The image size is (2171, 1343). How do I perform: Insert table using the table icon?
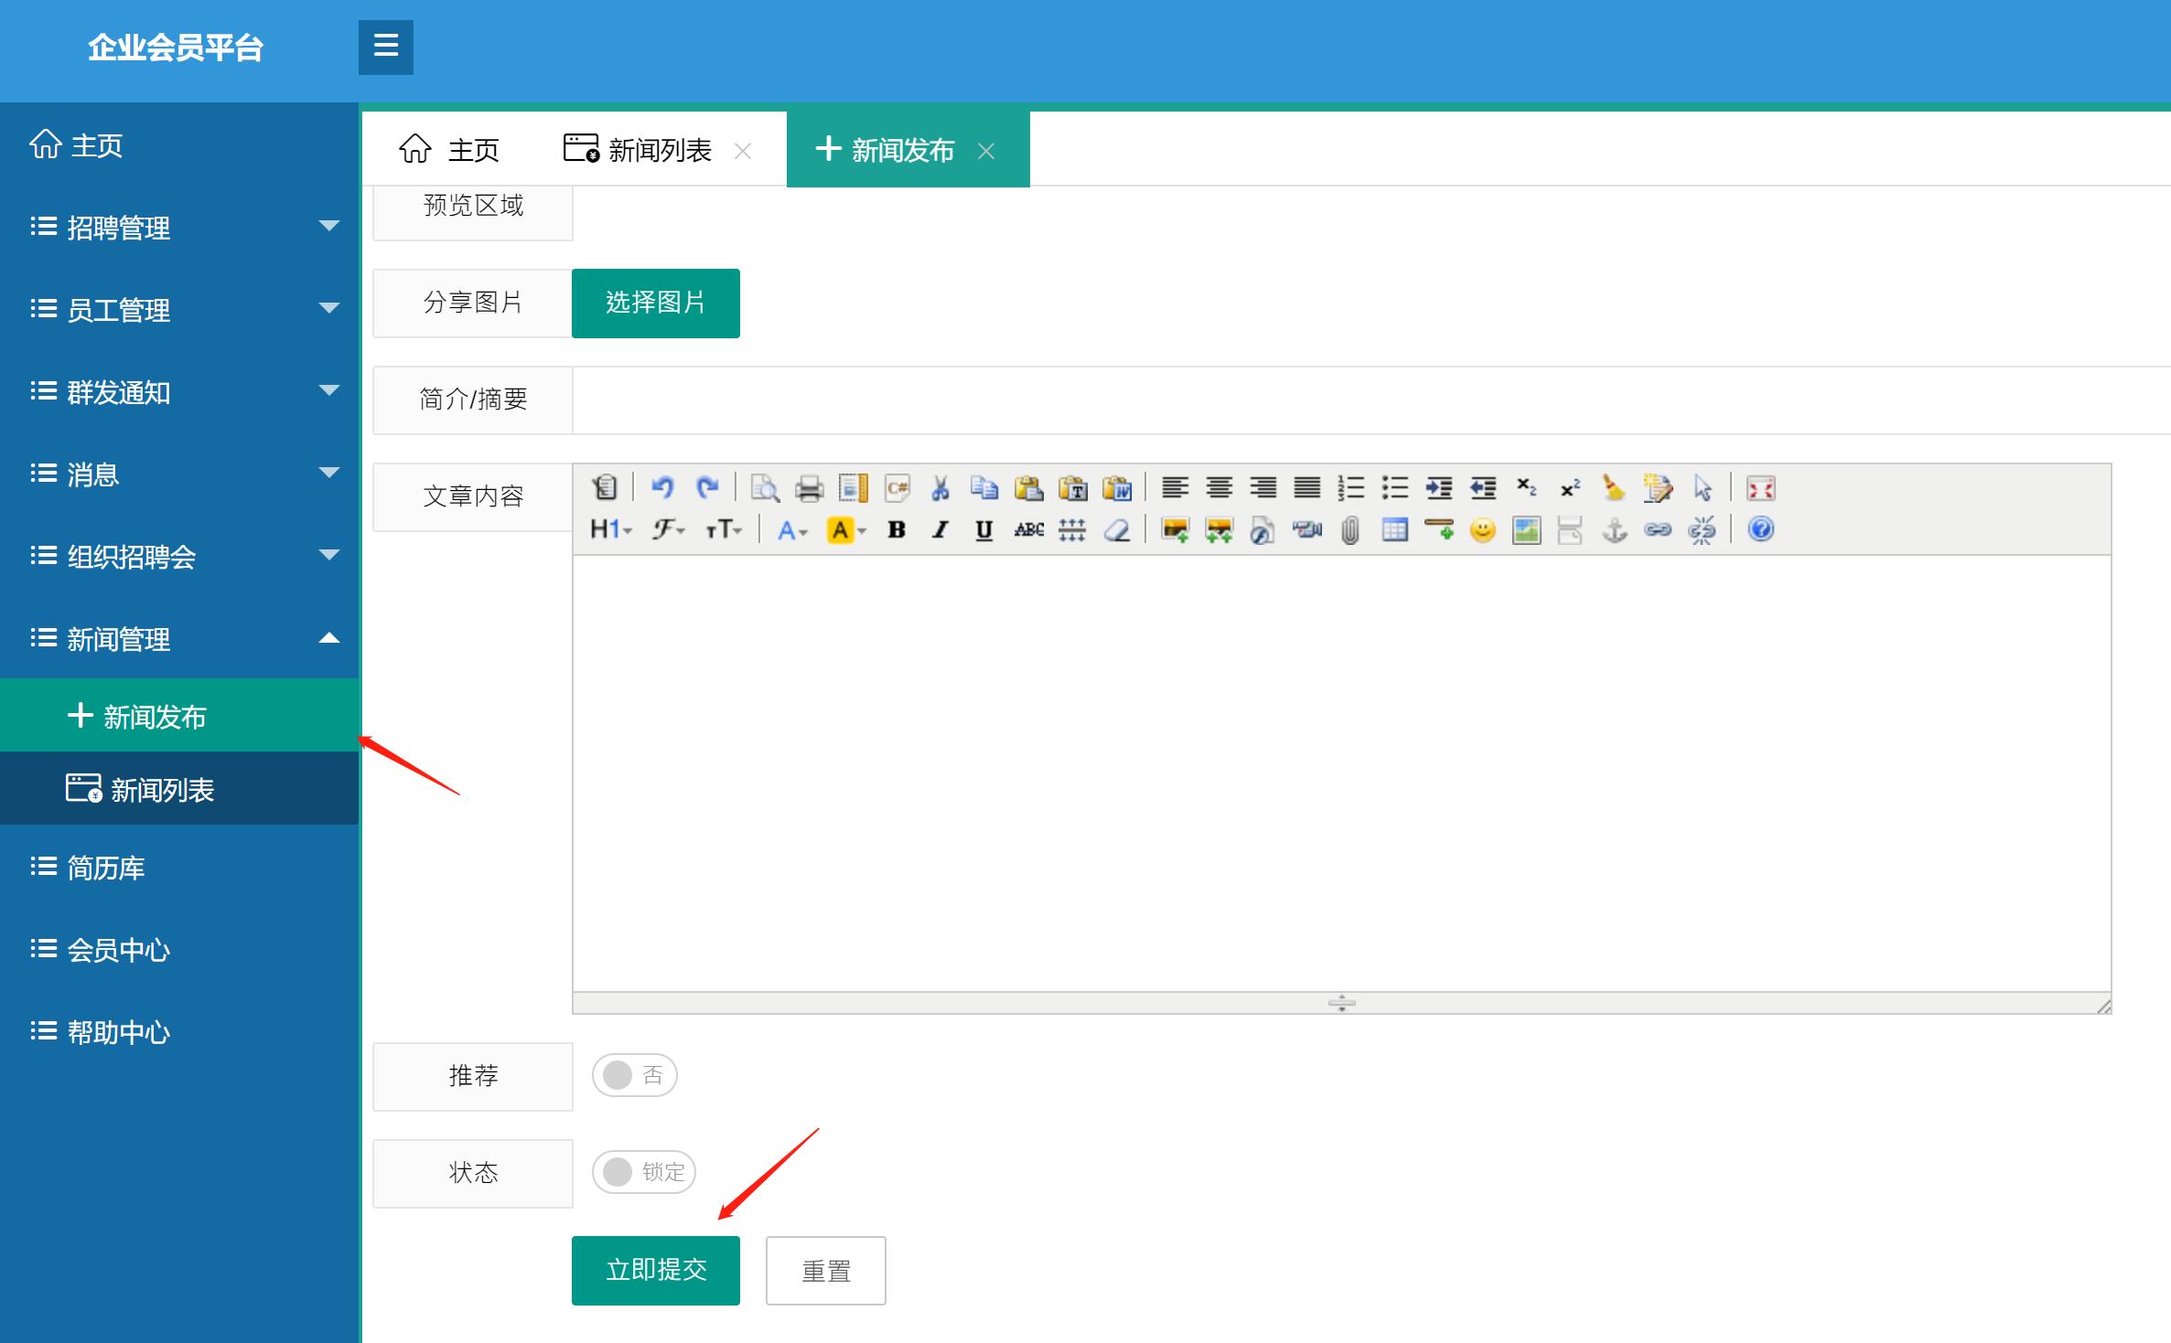[x=1394, y=530]
